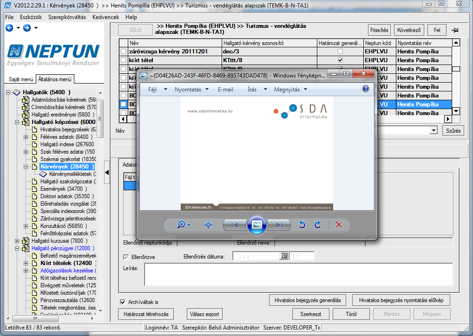The image size is (473, 336).
Task: Expand the Konzultáció tree node
Action: tap(26, 226)
